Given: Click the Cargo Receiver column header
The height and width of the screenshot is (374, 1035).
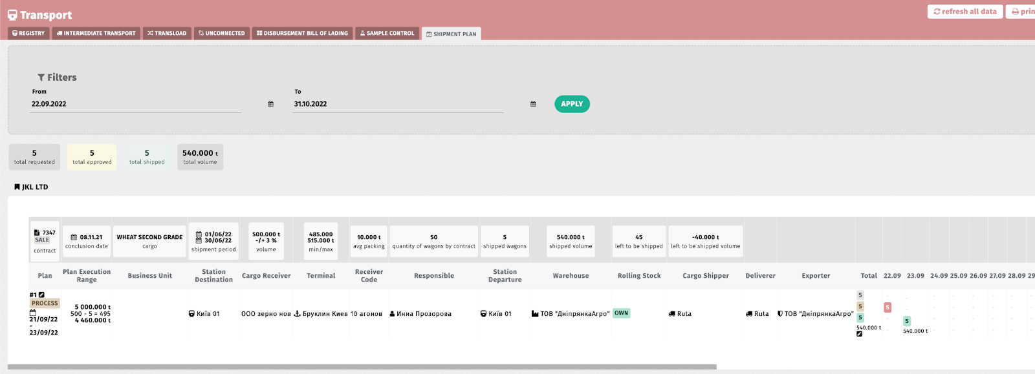Looking at the screenshot, I should tap(266, 276).
